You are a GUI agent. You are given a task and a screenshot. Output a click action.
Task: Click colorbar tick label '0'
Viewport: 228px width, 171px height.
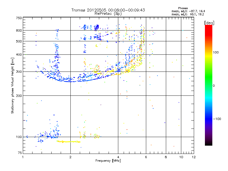pyautogui.click(x=214, y=86)
